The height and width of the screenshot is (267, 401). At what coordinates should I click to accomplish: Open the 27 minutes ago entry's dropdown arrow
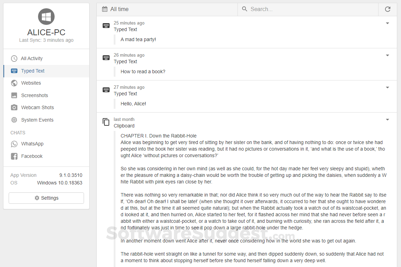tap(388, 88)
